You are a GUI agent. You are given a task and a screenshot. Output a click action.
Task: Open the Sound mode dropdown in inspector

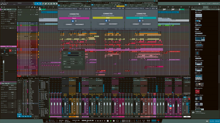pos(12,13)
